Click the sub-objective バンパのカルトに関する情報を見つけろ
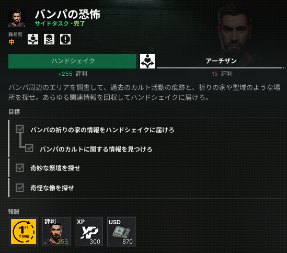287x253 pixels. tap(96, 149)
